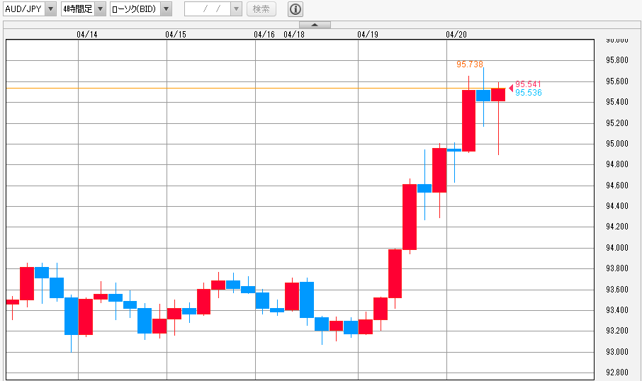Click the 95.000 price axis label

[x=617, y=144]
